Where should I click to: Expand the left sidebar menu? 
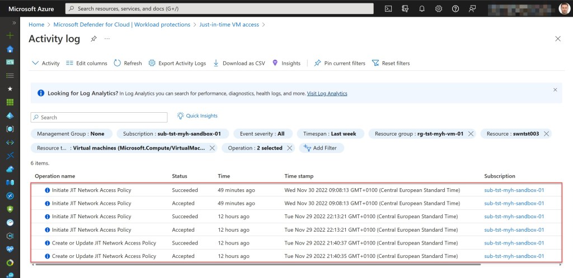[x=13, y=22]
